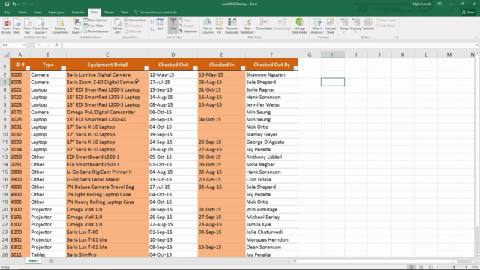Click Text to Columns icon

[x=207, y=26]
